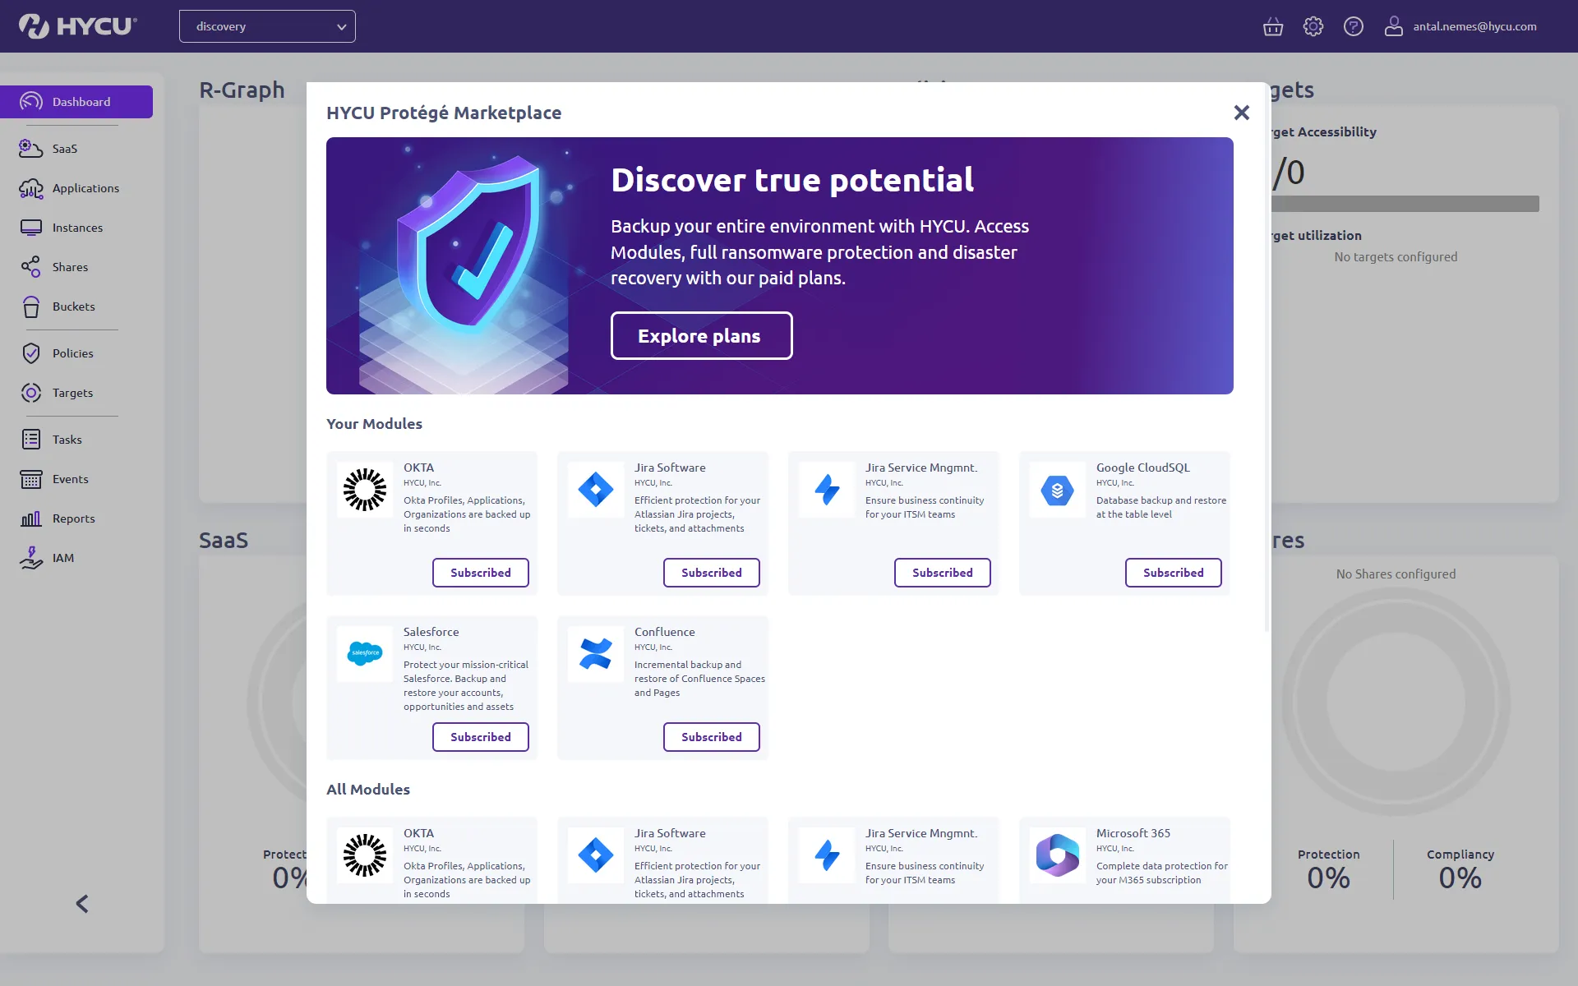Go to SaaS in sidebar

coord(64,149)
